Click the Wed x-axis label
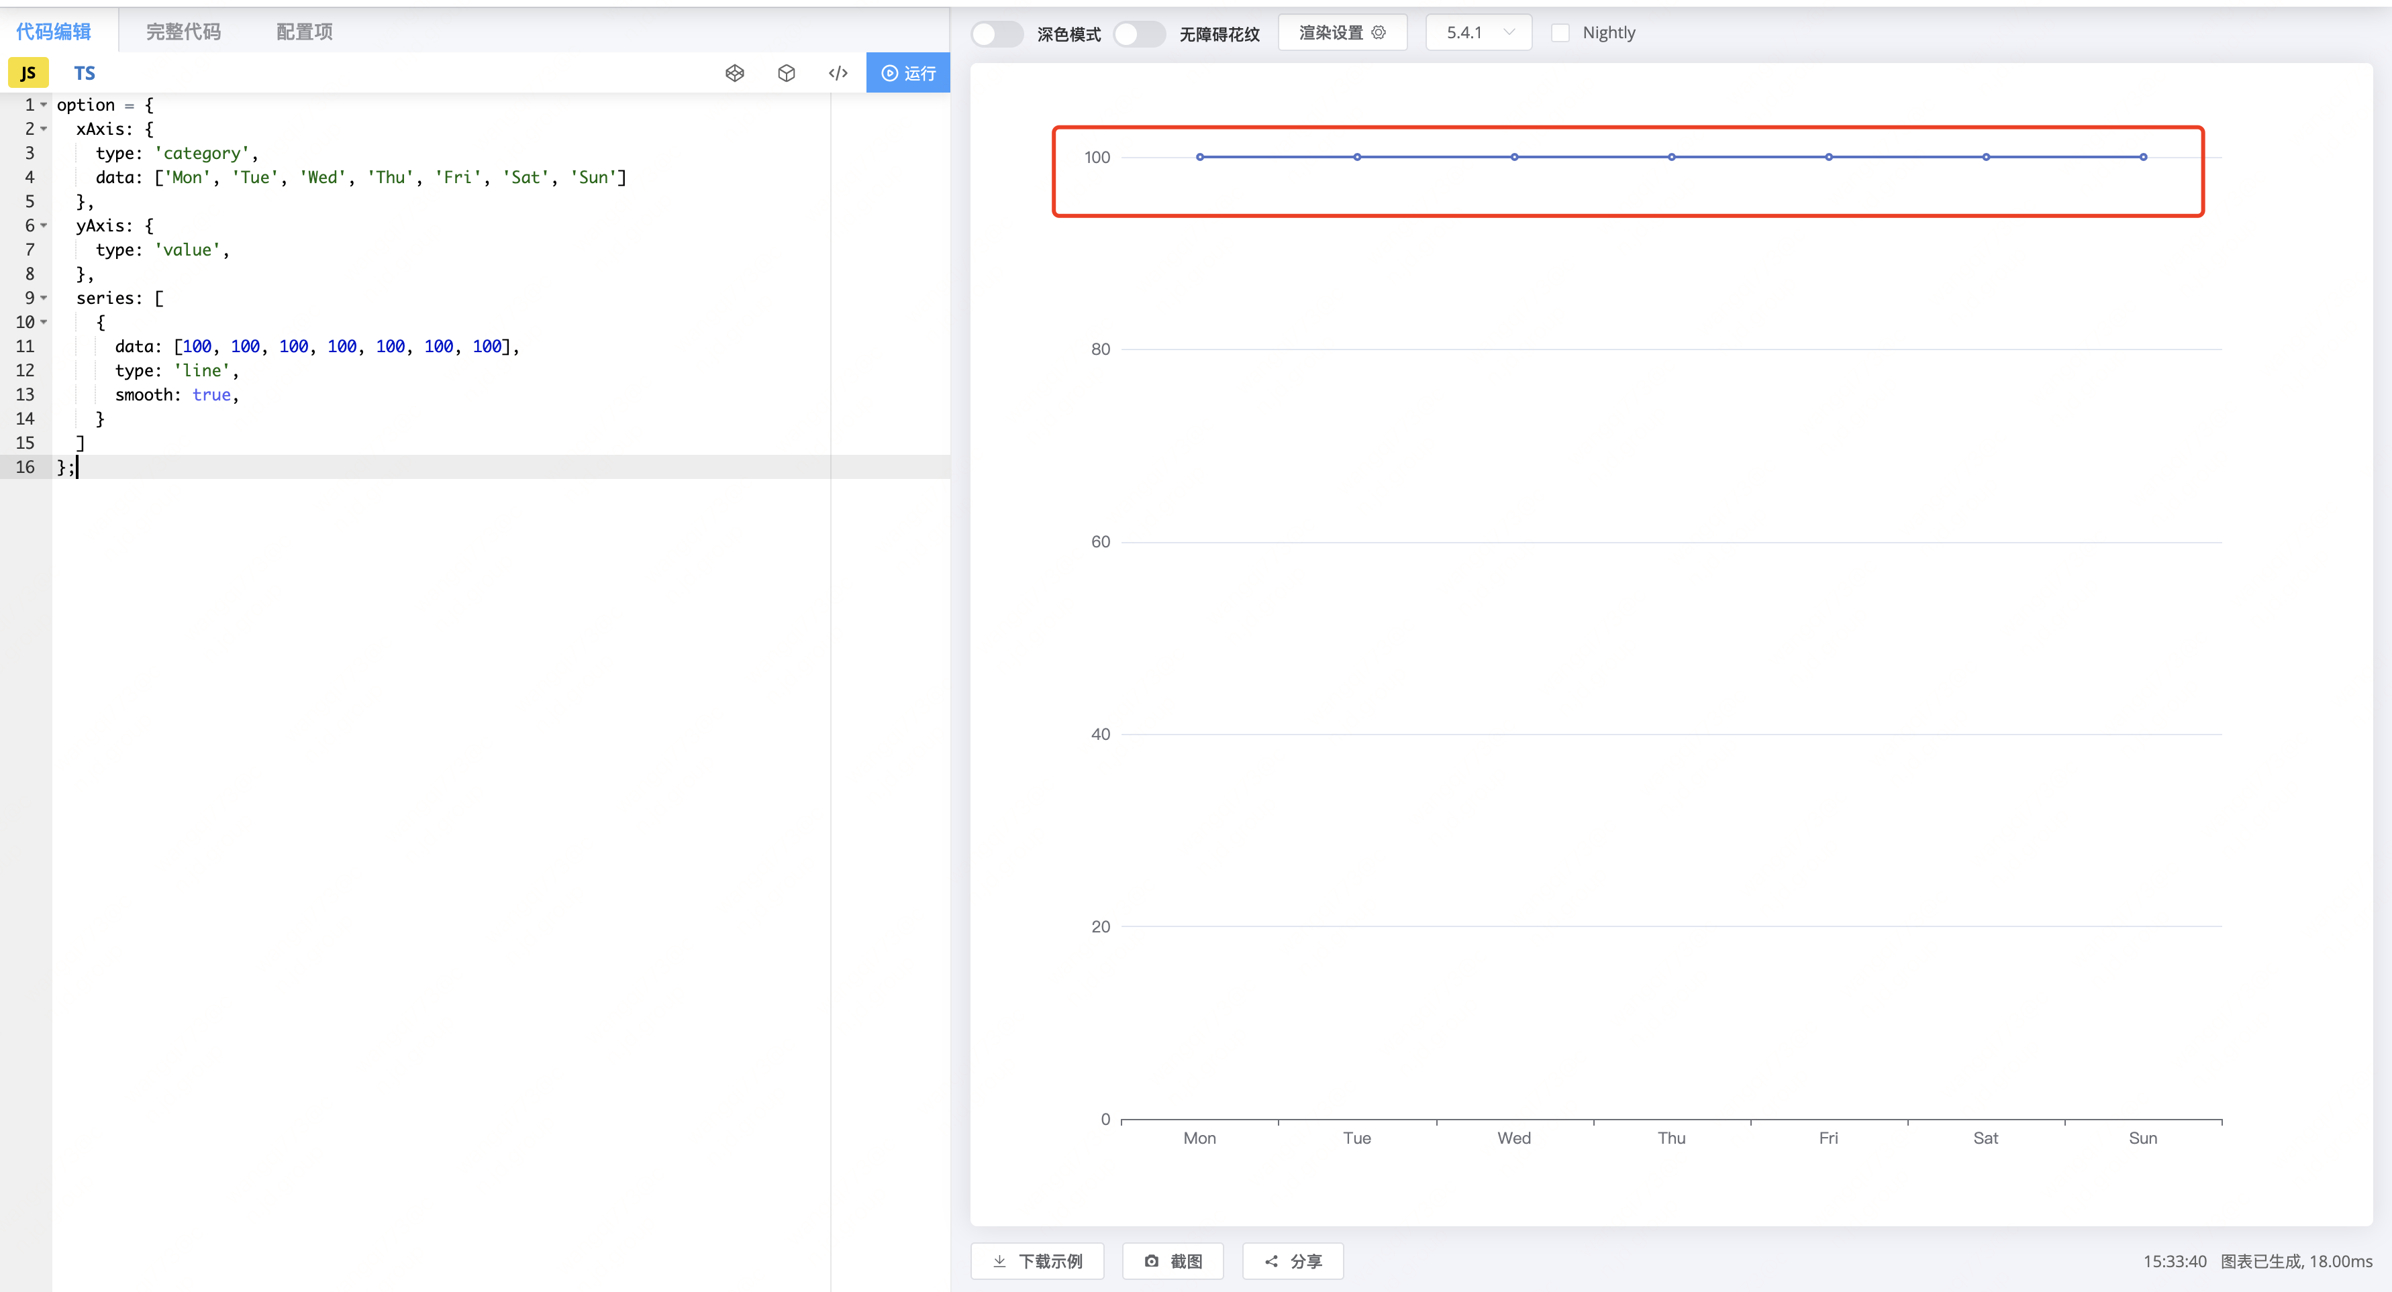 [1513, 1138]
